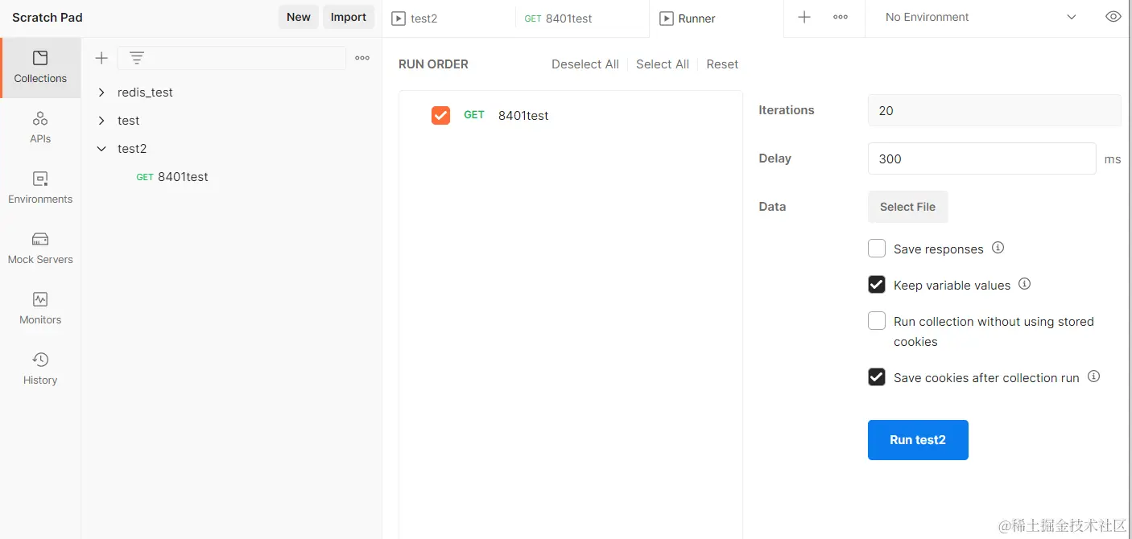Open collections view more options ellipsis
Viewport: 1132px width, 539px height.
[x=362, y=58]
